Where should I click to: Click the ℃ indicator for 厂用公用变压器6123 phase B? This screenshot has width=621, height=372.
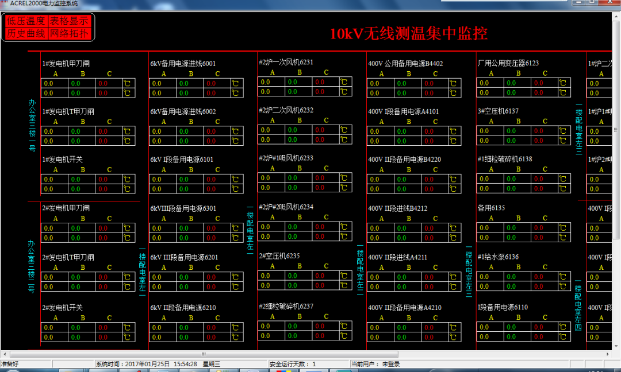pos(562,83)
